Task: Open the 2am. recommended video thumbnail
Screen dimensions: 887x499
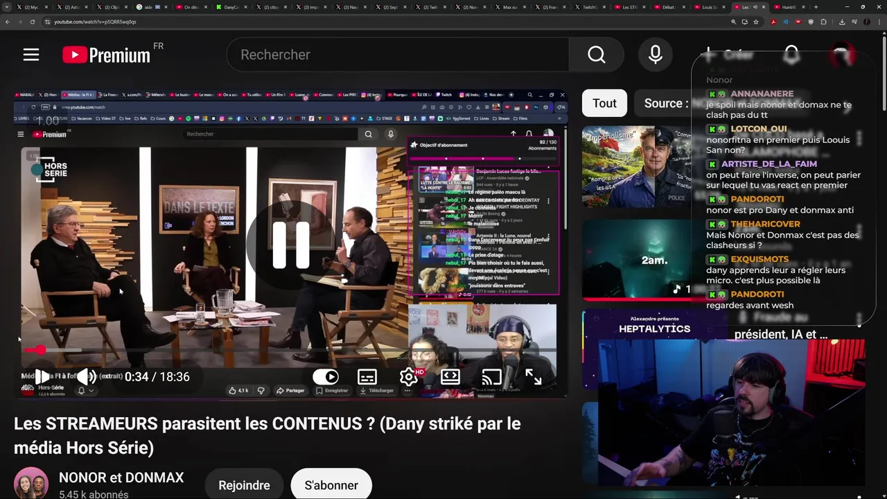Action: point(638,260)
